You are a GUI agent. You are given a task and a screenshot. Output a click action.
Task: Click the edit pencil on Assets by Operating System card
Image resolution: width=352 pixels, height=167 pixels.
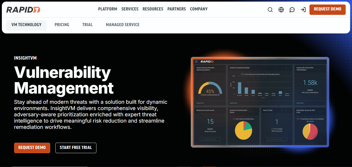(x=289, y=68)
